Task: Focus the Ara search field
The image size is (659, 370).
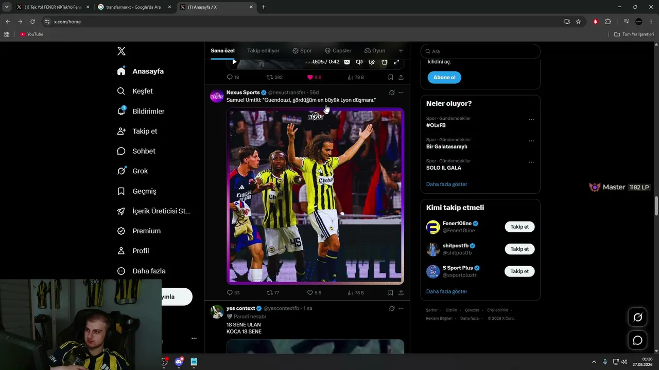Action: tap(480, 51)
